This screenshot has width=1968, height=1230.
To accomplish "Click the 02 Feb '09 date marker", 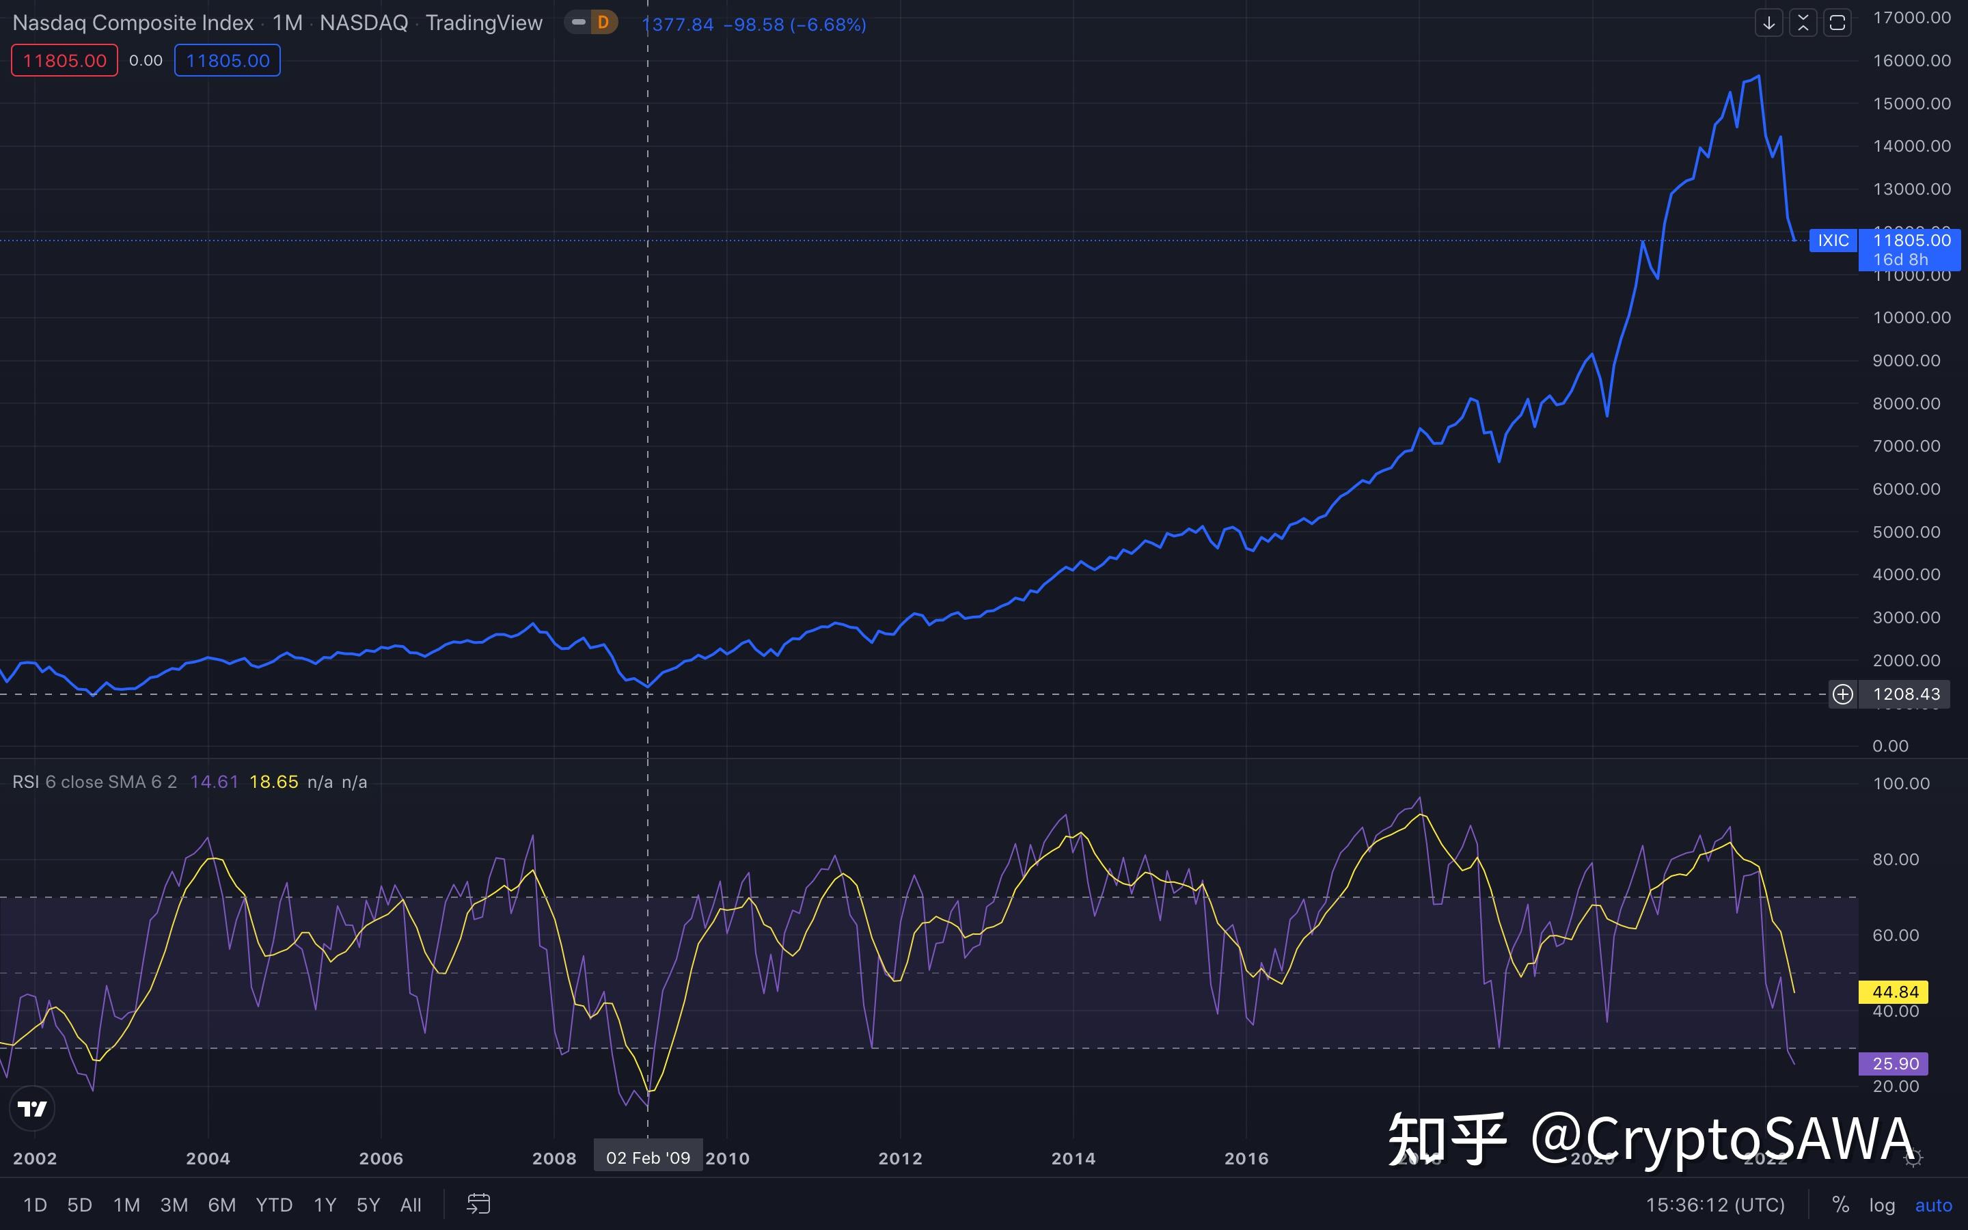I will click(x=648, y=1157).
